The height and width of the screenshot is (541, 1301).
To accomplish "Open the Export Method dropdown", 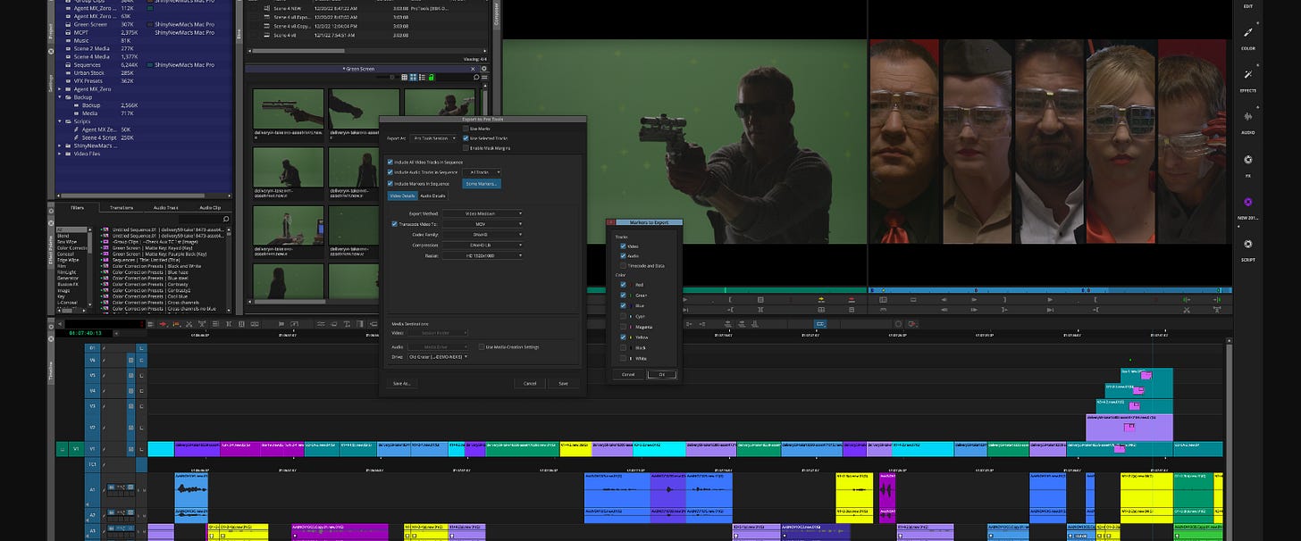I will (483, 213).
